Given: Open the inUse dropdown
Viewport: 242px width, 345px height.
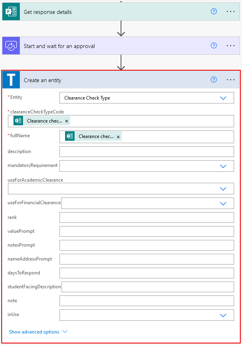Looking at the screenshot, I should (147, 315).
